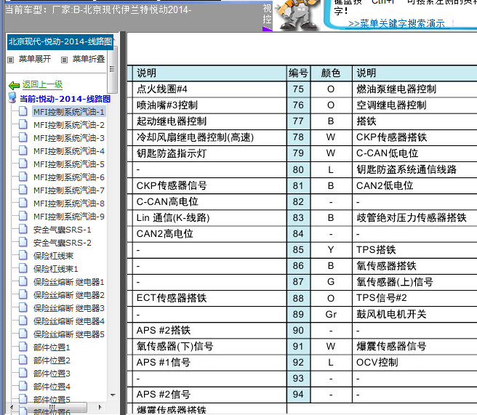
Task: Open 部件位置4 entry
Action: 52,387
